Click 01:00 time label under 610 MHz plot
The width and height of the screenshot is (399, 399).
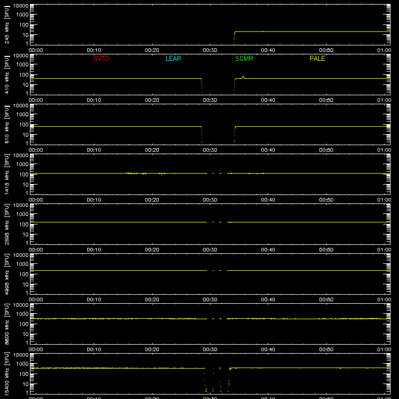(x=384, y=150)
